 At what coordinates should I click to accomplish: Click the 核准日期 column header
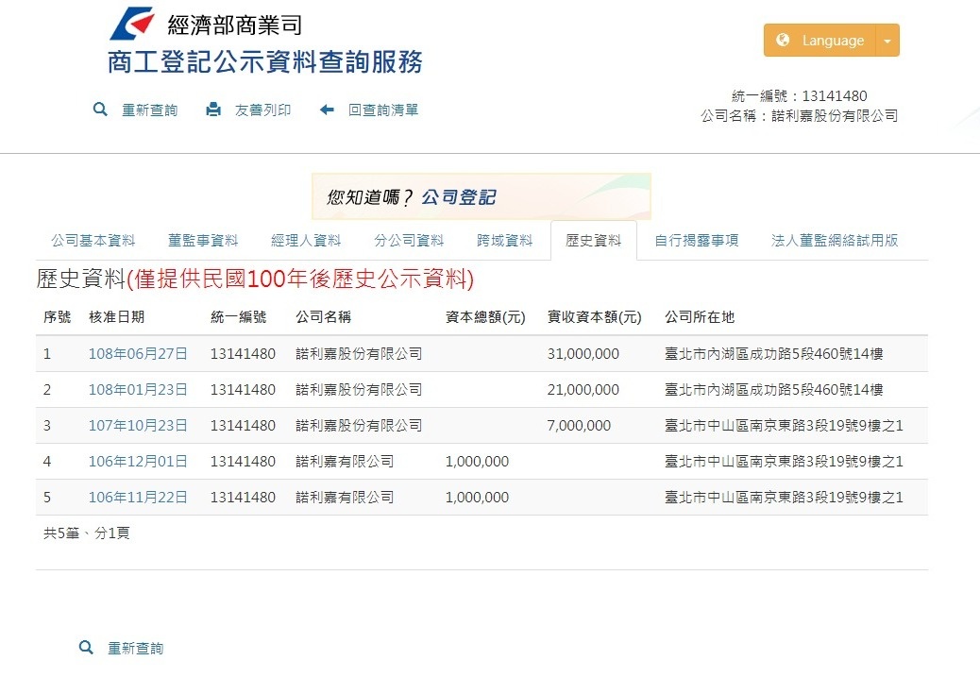(117, 317)
